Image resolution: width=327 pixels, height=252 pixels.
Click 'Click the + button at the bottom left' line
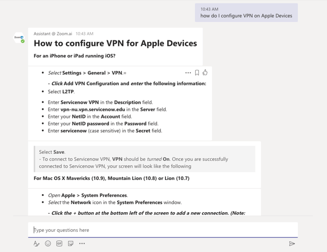[147, 213]
